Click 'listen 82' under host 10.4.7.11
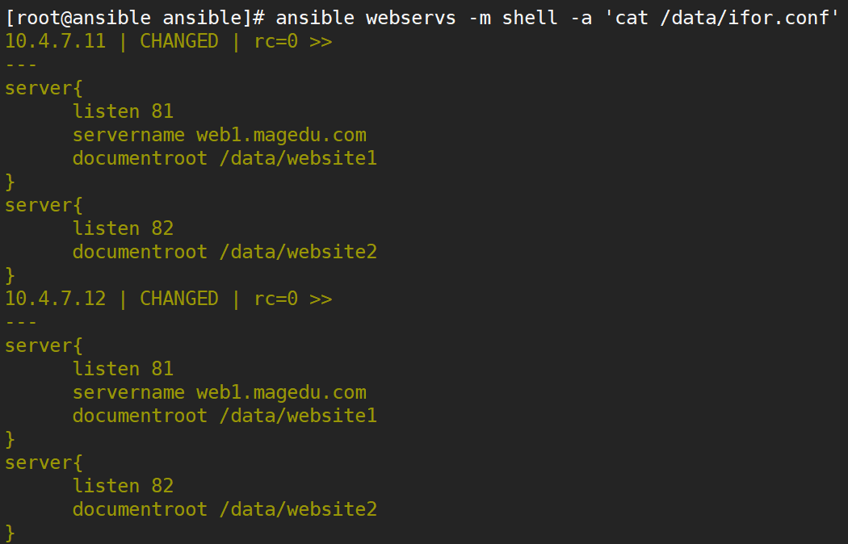Viewport: 848px width, 544px height. pos(124,228)
